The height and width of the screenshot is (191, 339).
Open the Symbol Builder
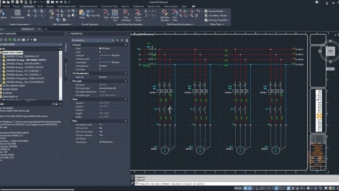(x=215, y=11)
